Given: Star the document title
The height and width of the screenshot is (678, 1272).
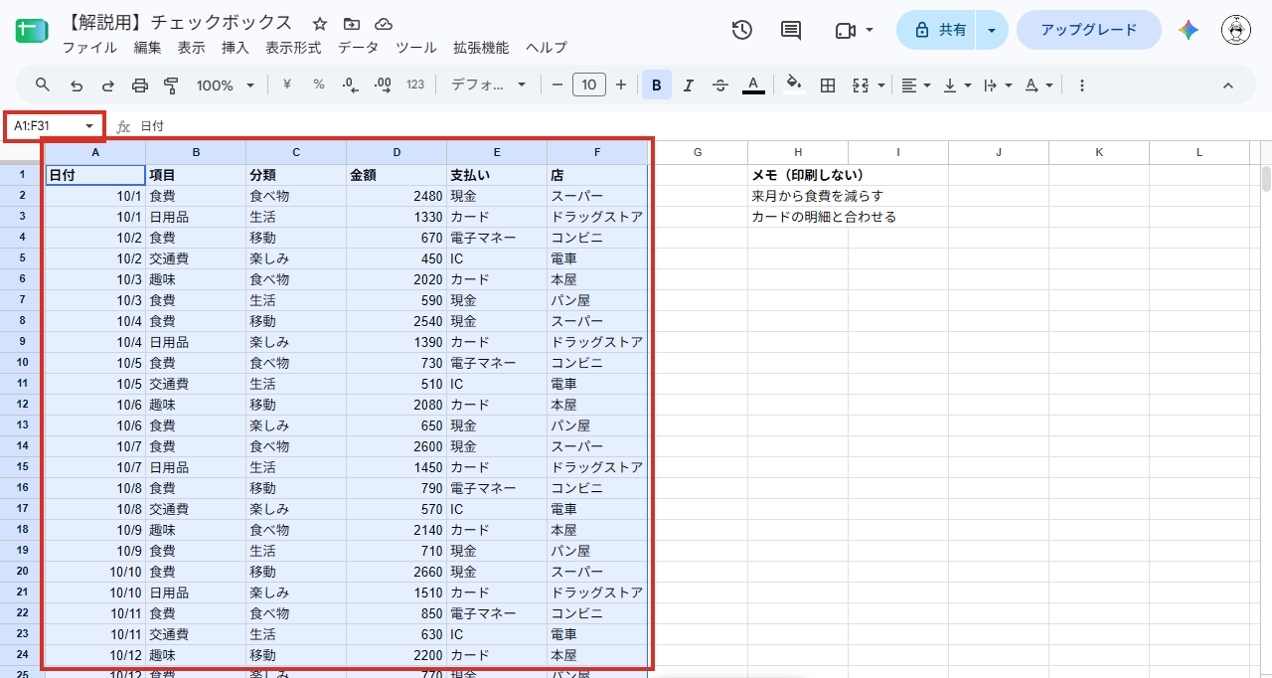Looking at the screenshot, I should tap(320, 24).
